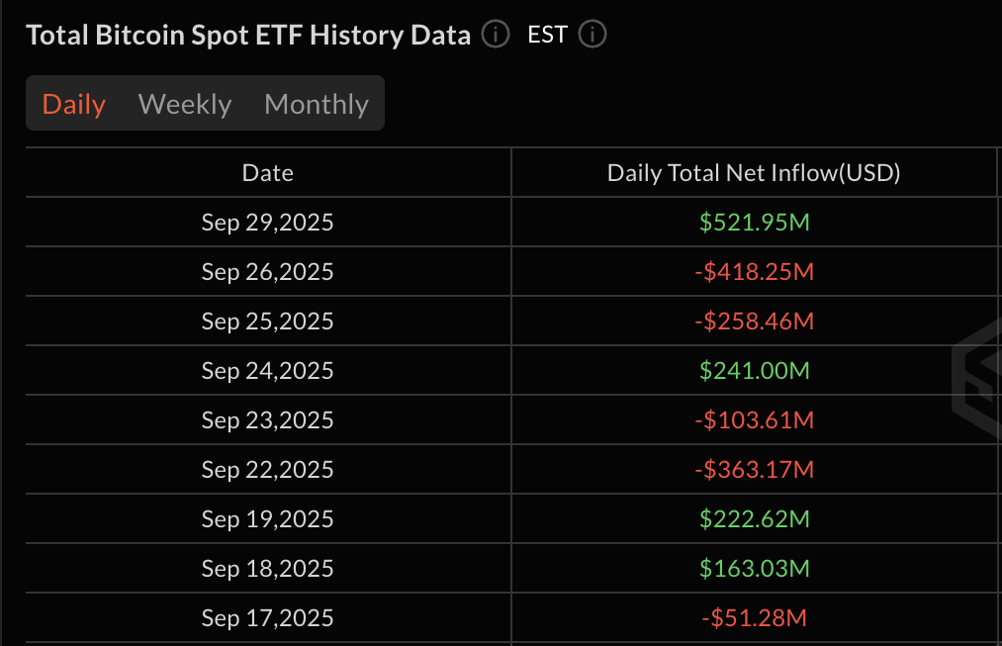Click the $222.62M inflow value
This screenshot has height=646, width=1002.
pos(754,518)
